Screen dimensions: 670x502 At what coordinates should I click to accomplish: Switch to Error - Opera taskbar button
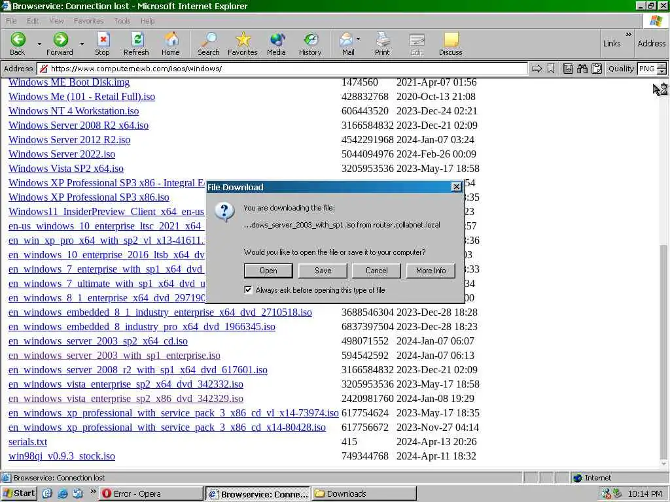coord(151,494)
